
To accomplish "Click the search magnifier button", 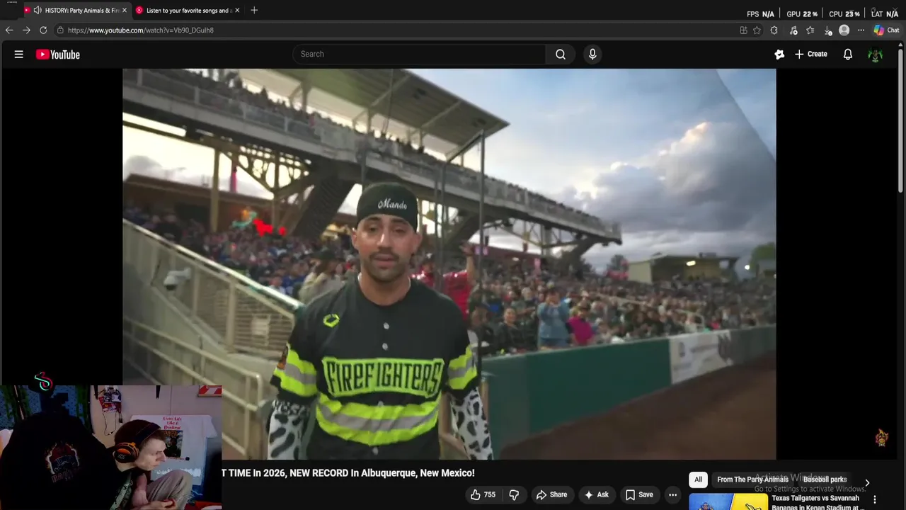I will [561, 54].
